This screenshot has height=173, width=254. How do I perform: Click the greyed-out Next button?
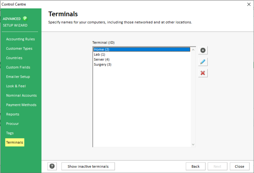click(217, 166)
